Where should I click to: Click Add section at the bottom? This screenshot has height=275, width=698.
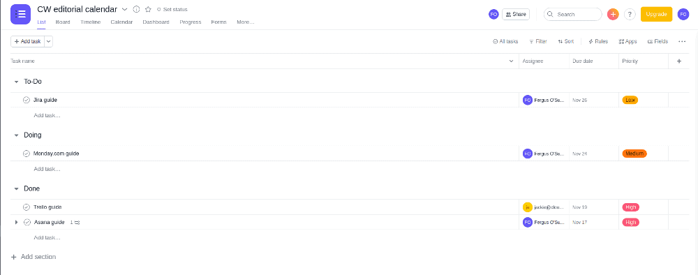tap(34, 257)
